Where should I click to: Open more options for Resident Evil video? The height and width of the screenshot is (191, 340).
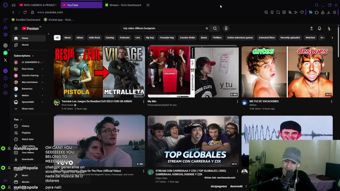click(x=144, y=102)
